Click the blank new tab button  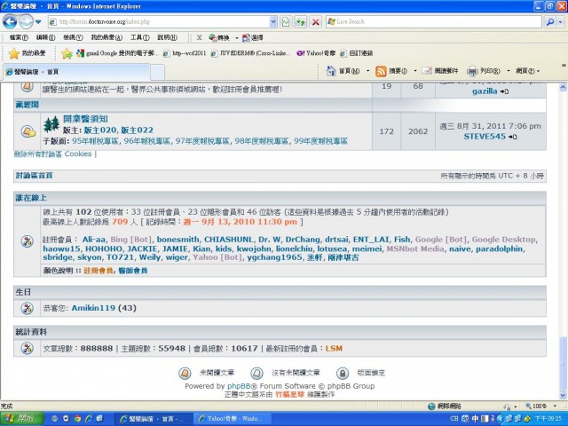coord(158,72)
